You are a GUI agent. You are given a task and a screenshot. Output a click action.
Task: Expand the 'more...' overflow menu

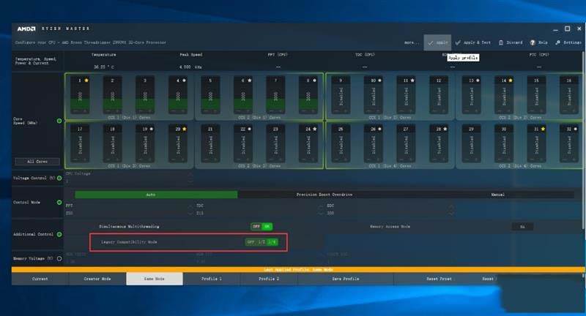click(411, 43)
